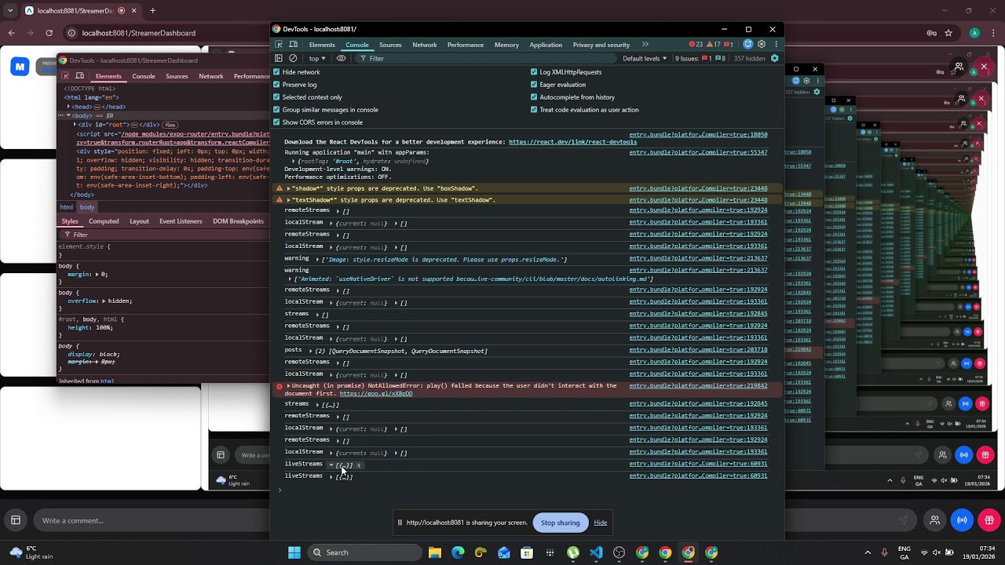Open Memory tab in front DevTools

coord(506,45)
